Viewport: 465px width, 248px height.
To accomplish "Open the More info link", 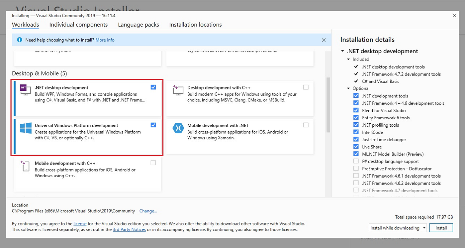I will pyautogui.click(x=105, y=40).
